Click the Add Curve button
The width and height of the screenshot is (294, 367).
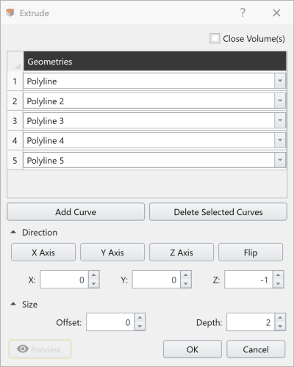76,212
